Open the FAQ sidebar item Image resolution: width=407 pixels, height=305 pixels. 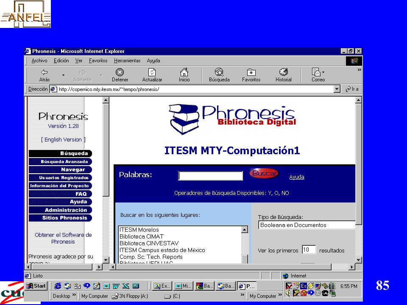click(x=60, y=194)
